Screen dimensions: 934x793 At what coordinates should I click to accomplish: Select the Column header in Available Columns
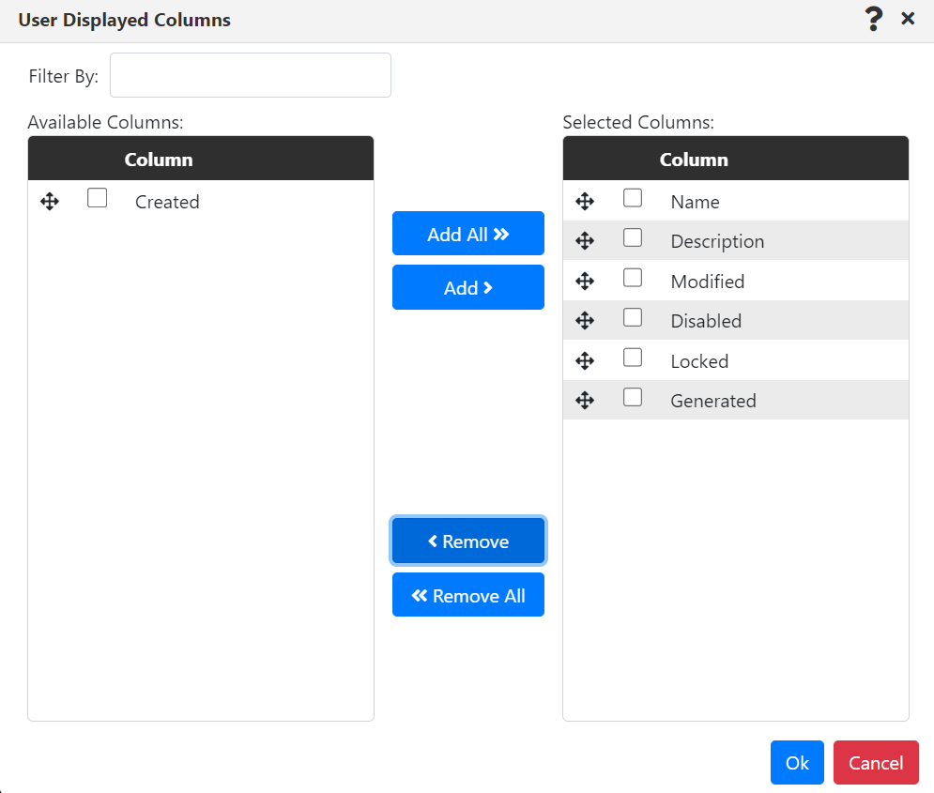[159, 160]
